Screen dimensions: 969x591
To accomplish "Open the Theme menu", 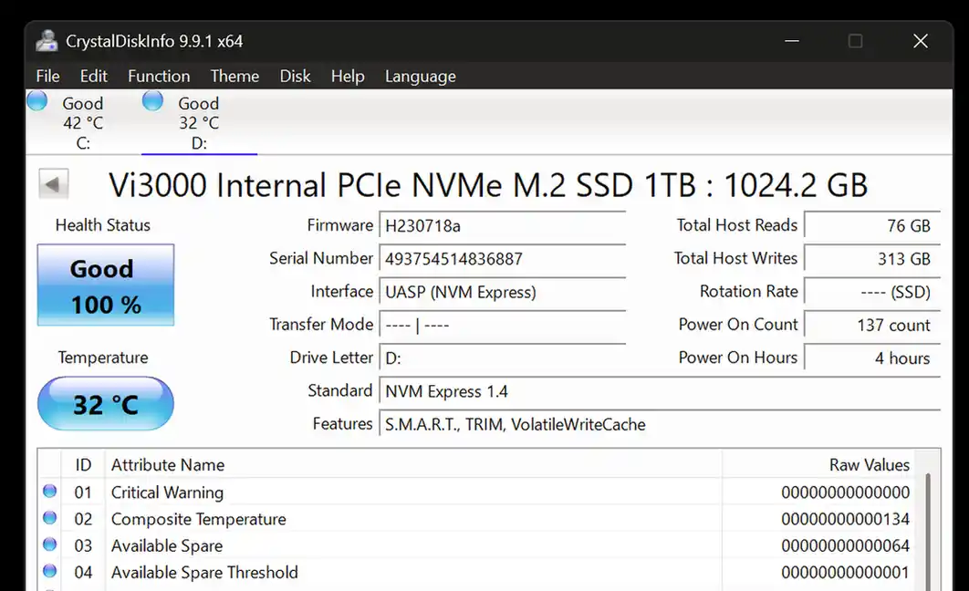I will (x=234, y=76).
